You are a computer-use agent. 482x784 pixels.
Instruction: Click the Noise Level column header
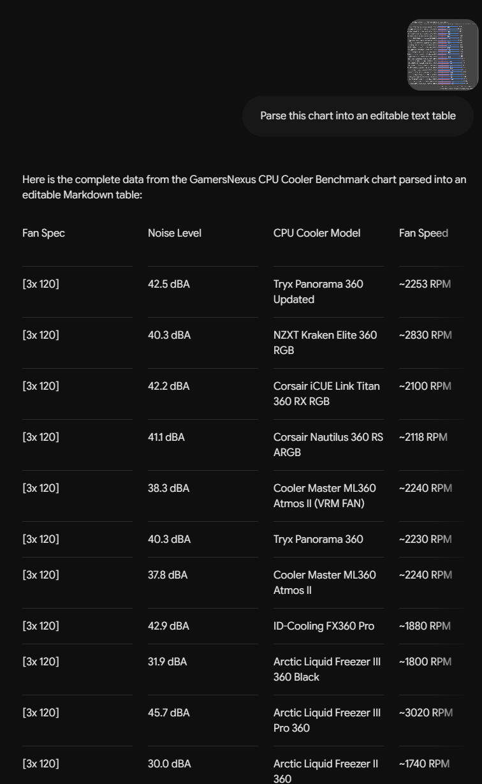click(x=175, y=233)
